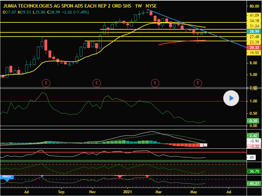Viewport: 262px width, 196px height.
Task: Click the pink -3.32 histogram value tag
Action: 254,147
